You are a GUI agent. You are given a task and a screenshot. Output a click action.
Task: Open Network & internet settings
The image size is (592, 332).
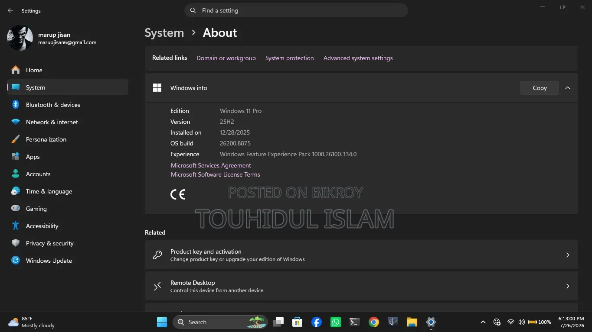(68, 122)
